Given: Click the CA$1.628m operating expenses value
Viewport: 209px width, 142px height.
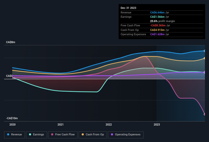Looking at the screenshot, I should (157, 34).
